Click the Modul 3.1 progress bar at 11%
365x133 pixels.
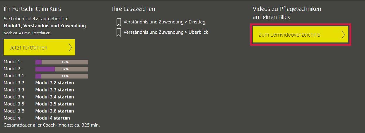62,76
